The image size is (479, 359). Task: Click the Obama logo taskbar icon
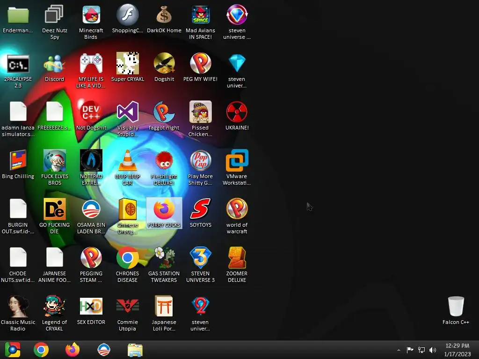103,350
